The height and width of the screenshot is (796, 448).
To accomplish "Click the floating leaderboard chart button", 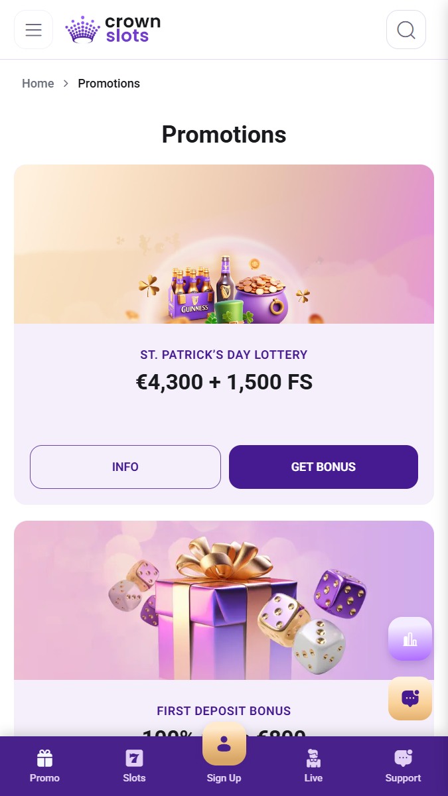I will coord(410,639).
